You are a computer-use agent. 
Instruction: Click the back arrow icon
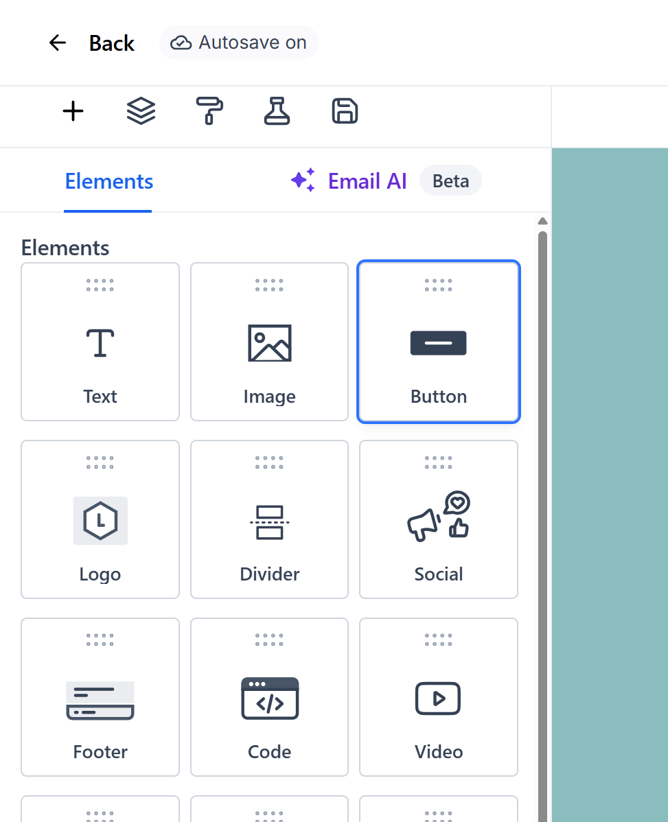point(57,43)
